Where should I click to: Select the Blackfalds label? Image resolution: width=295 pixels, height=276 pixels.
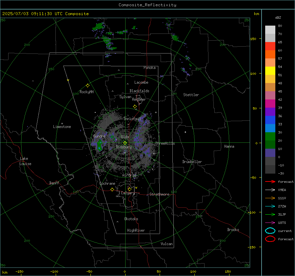(139, 91)
